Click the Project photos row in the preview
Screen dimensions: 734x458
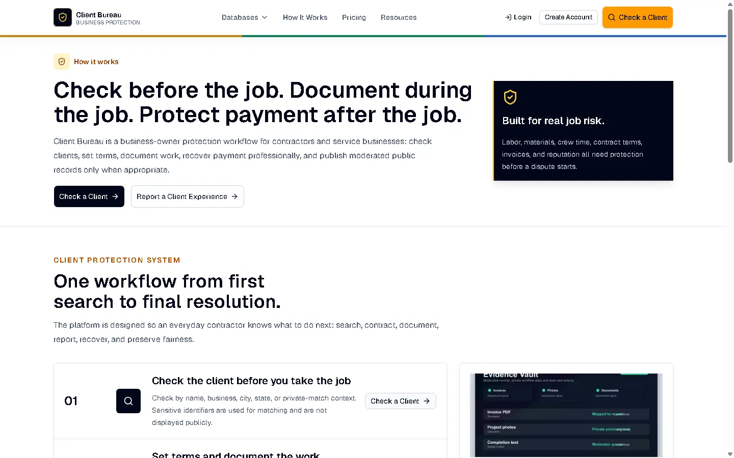click(x=566, y=429)
